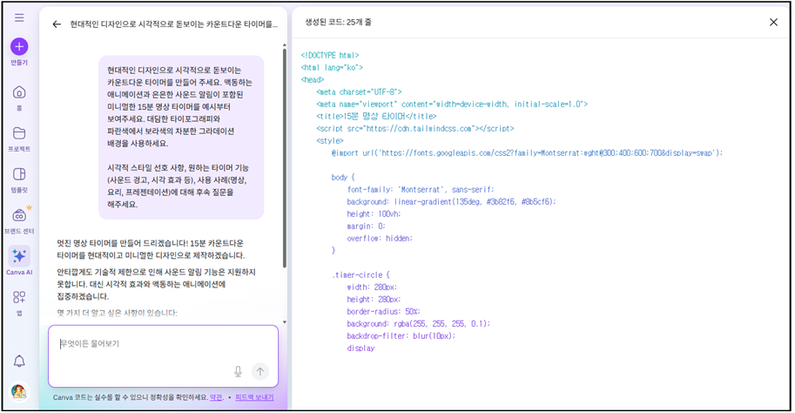Click the 만들기 label under plus button
This screenshot has width=795, height=413.
(19, 63)
